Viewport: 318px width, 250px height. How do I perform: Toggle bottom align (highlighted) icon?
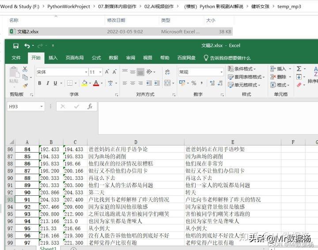tap(140, 72)
